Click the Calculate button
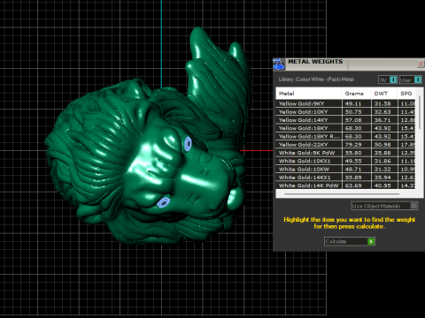The width and height of the screenshot is (425, 318). pos(350,241)
